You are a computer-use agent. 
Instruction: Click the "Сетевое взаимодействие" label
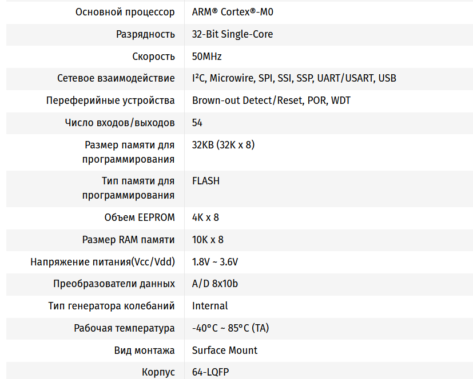[x=116, y=78]
